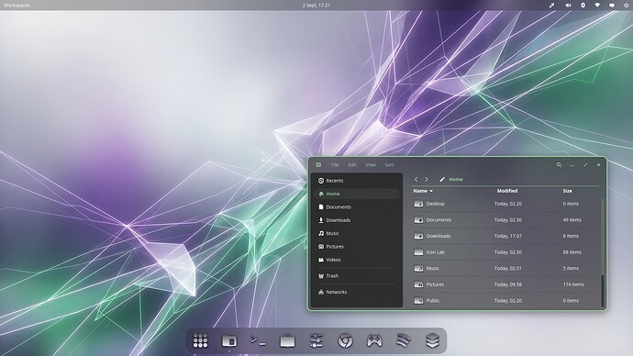This screenshot has width=633, height=356.
Task: Open the Edit menu
Action: (x=352, y=164)
